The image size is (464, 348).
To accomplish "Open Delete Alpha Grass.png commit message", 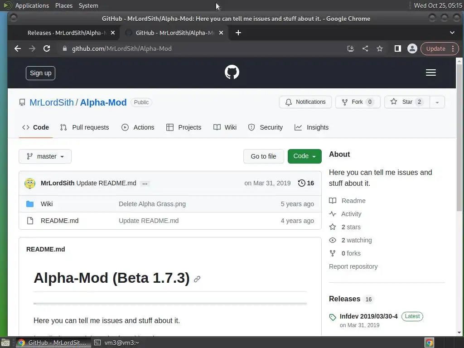I will (x=152, y=204).
